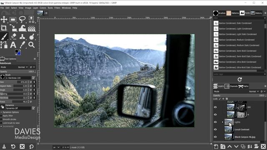Raise the selected layer one step
This screenshot has height=150, width=267.
point(229,146)
